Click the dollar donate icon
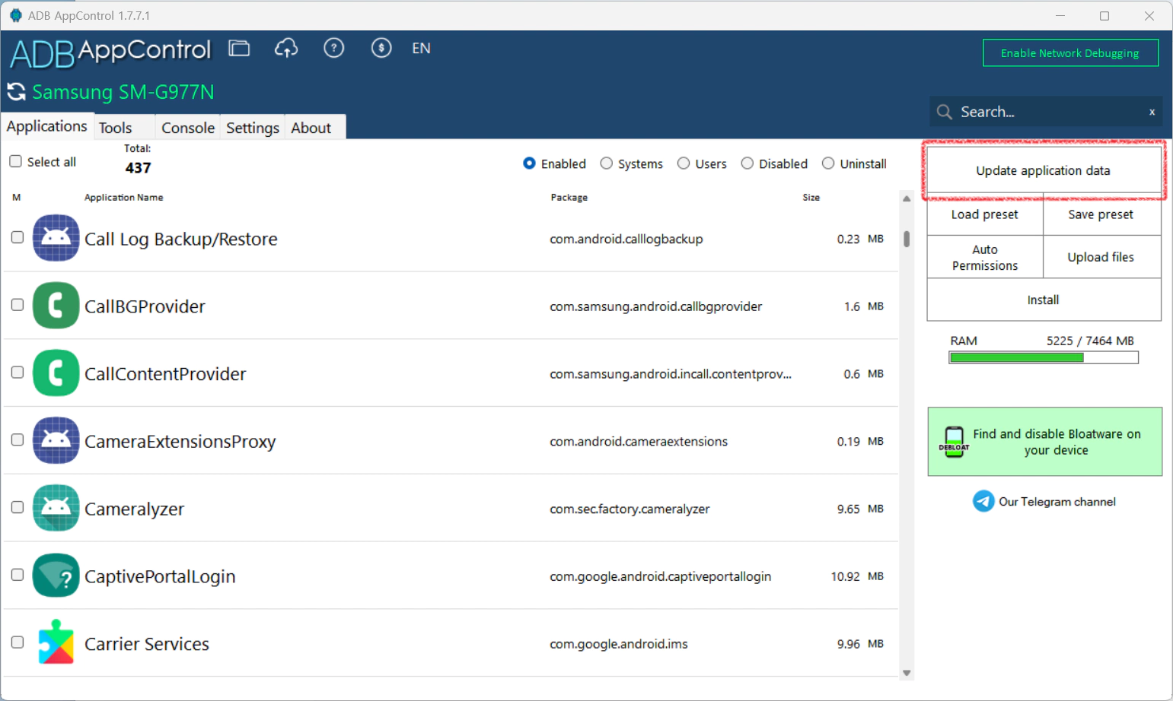This screenshot has height=701, width=1173. click(x=381, y=49)
